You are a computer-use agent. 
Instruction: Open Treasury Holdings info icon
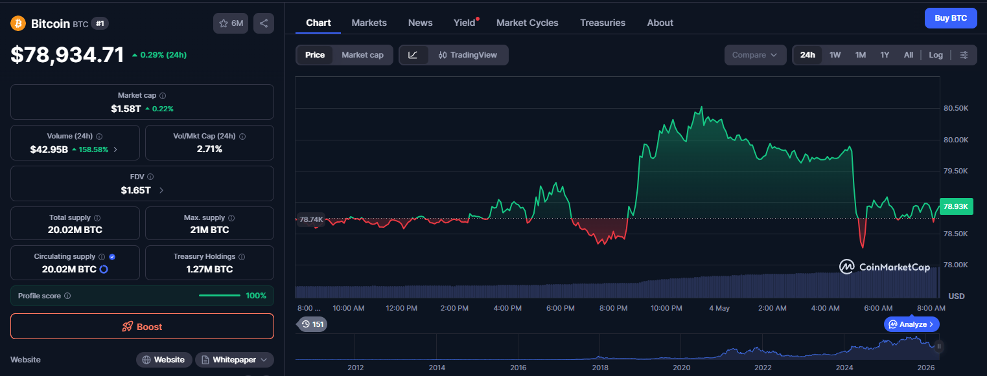[x=242, y=257]
